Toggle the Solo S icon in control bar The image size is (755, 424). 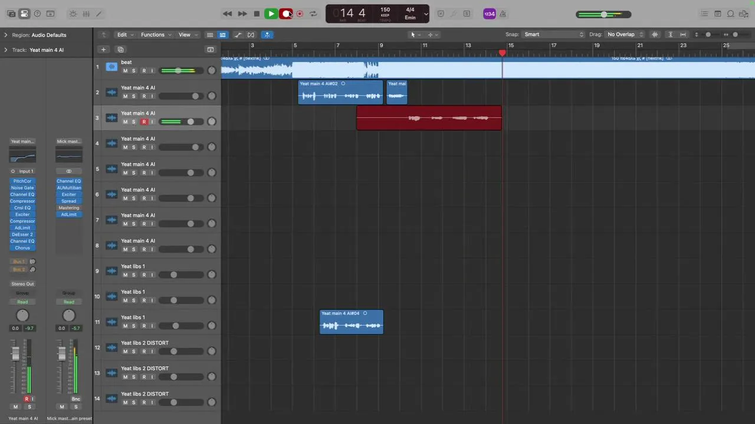coord(467,14)
